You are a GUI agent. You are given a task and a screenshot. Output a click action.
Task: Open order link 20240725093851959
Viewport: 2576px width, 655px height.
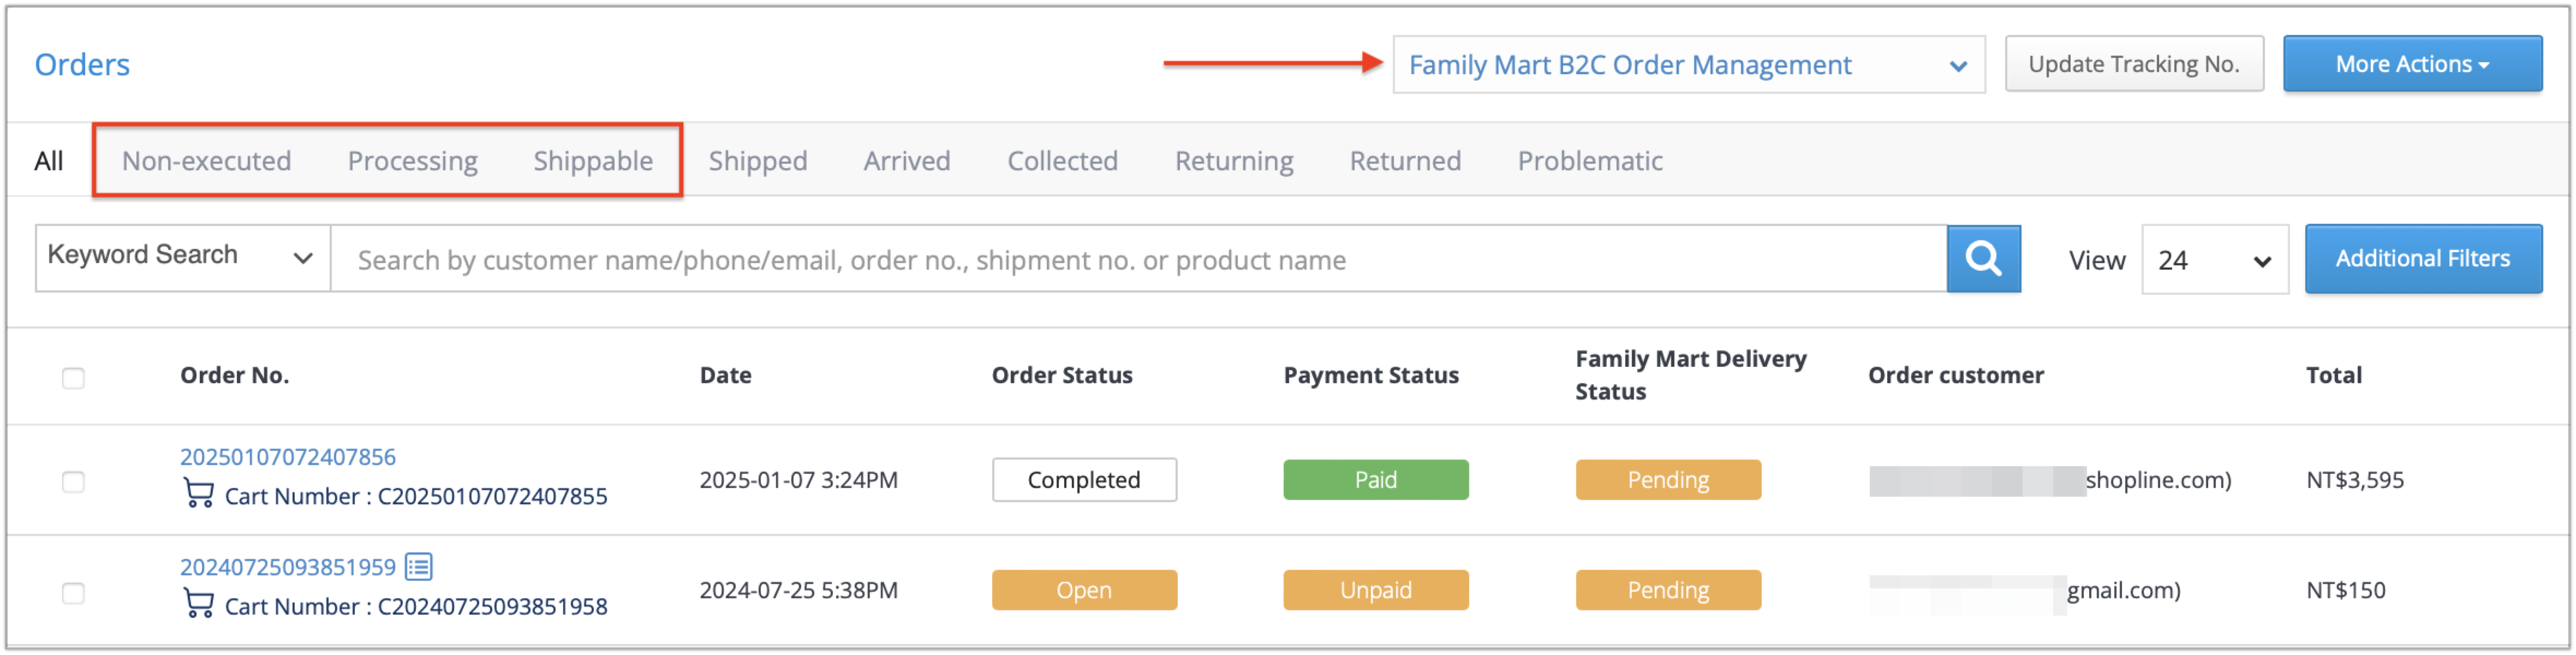tap(287, 567)
